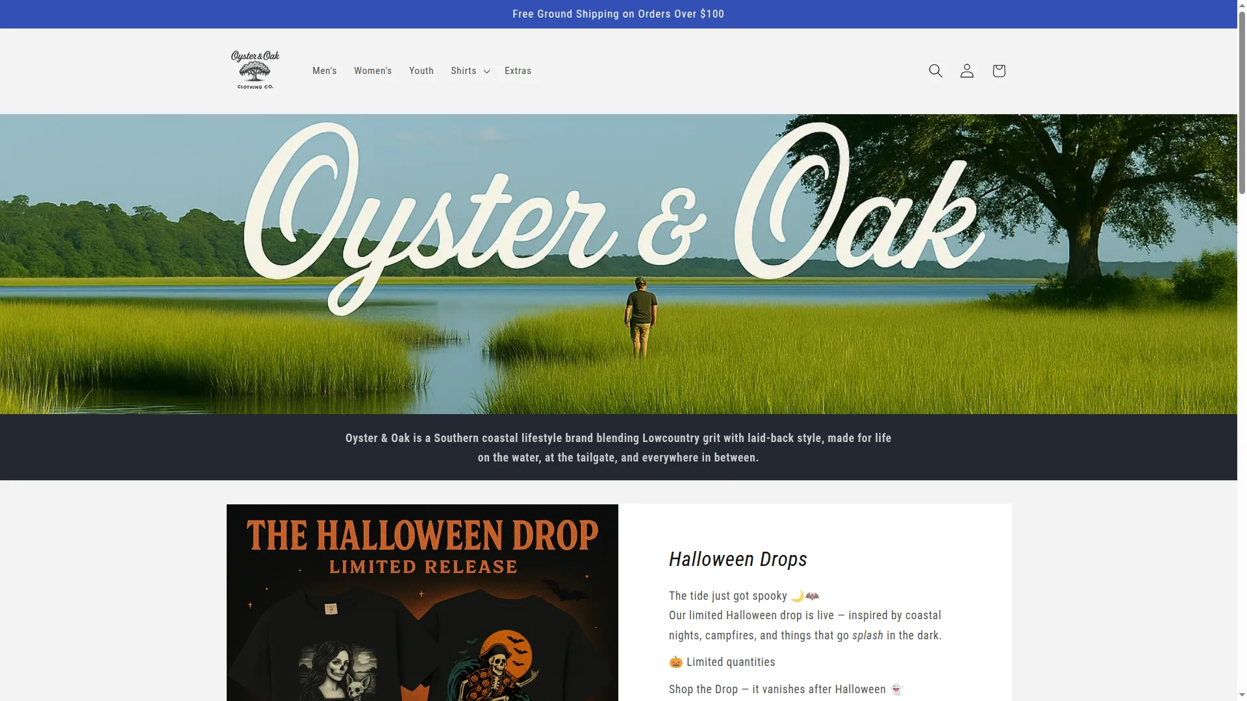Click 'Shop the Drop' text line
Screen dimensions: 1247x701
(786, 689)
